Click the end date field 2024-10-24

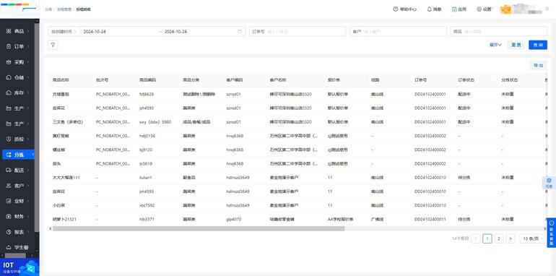199,32
